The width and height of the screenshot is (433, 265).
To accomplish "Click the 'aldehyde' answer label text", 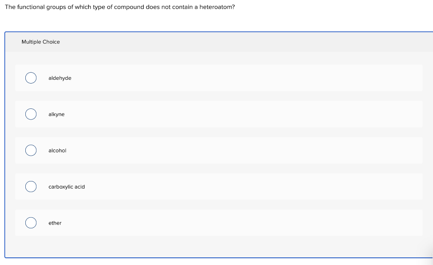I will click(x=60, y=78).
